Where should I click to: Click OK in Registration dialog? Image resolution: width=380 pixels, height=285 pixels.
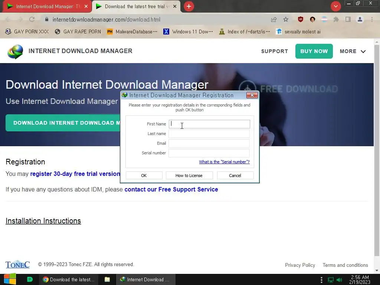144,176
